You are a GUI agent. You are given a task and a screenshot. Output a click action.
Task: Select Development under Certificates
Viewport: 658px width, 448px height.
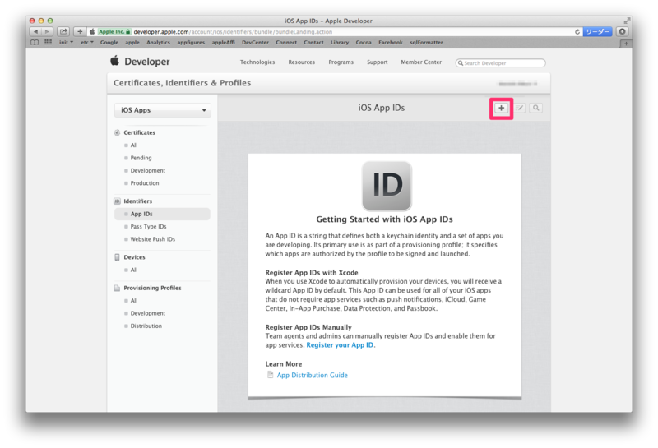[x=148, y=170]
